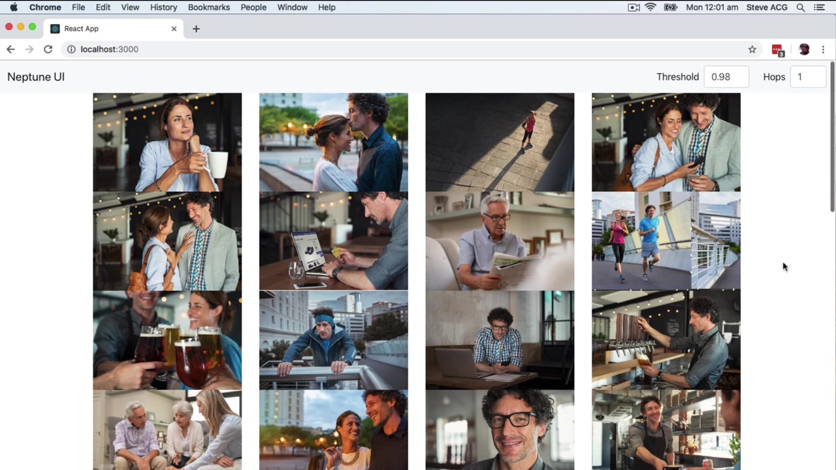Screen dimensions: 836x470
Task: Open the File menu
Action: (78, 7)
